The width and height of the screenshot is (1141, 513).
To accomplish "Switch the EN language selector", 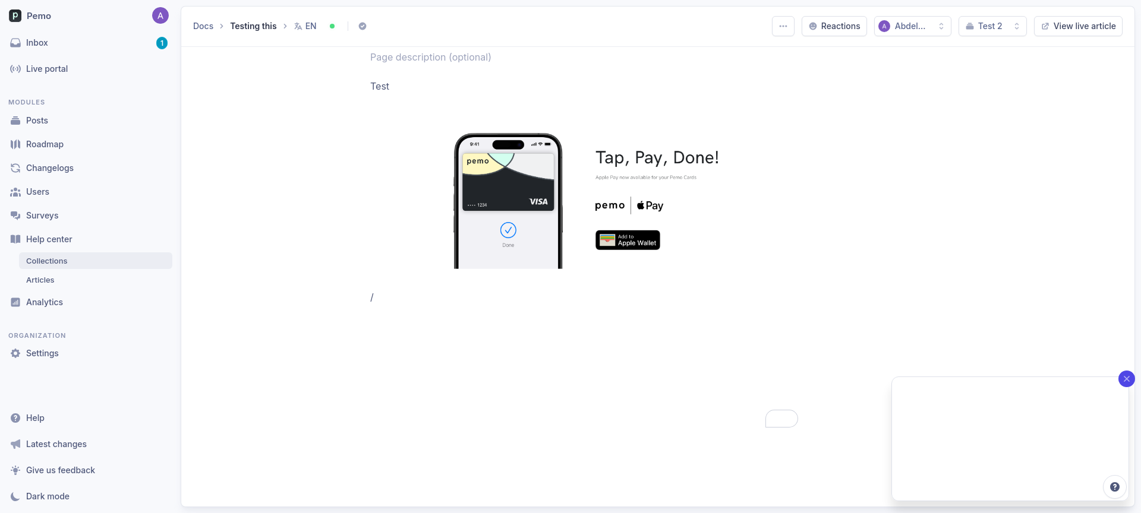I will point(305,26).
